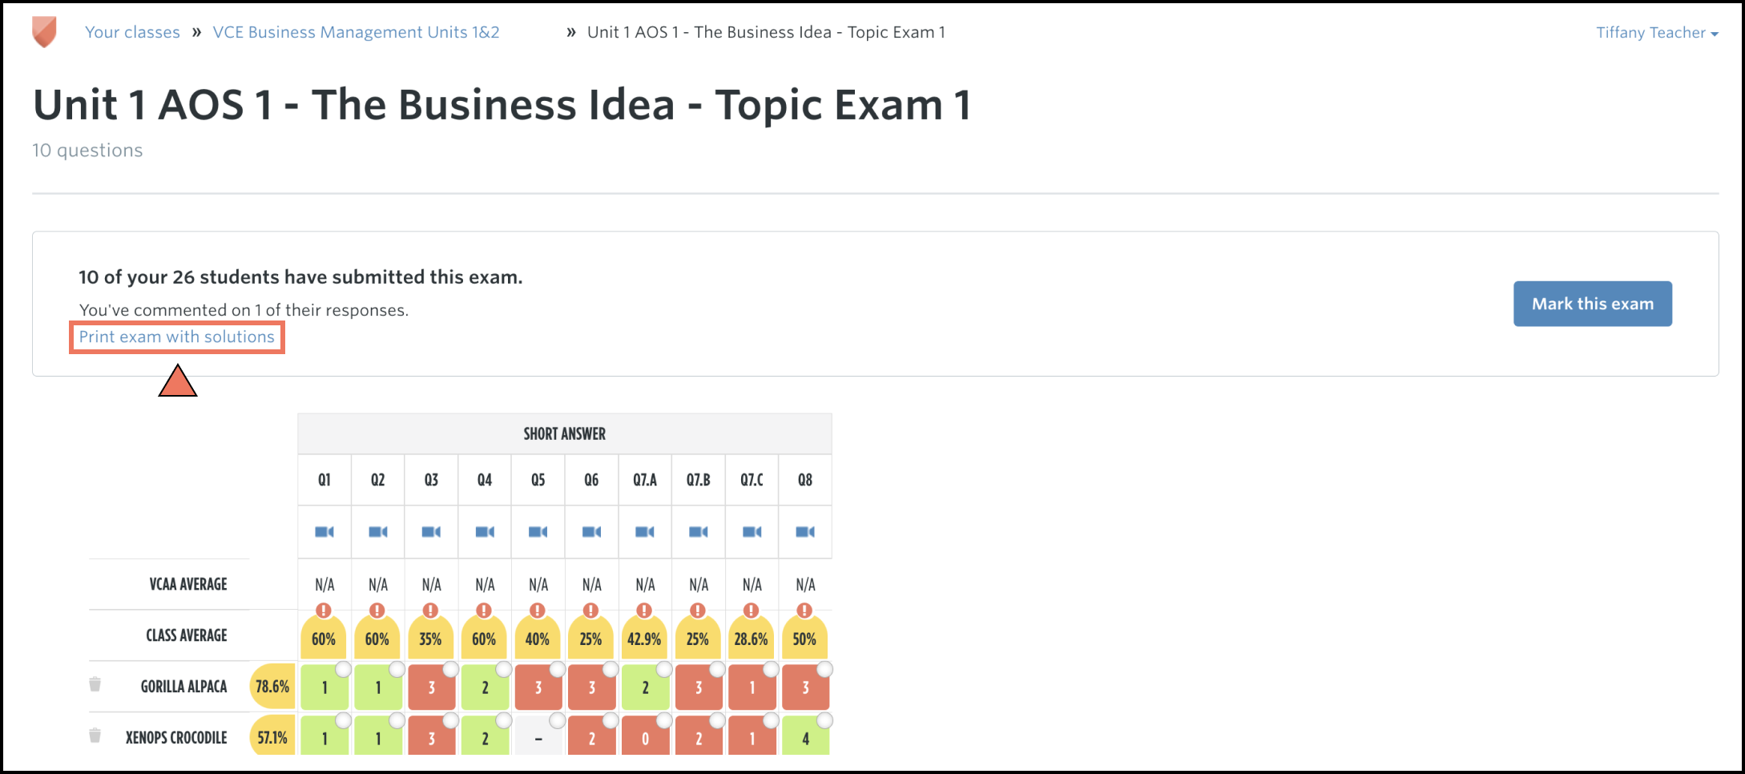Select the Q7.A column header
The width and height of the screenshot is (1745, 774).
click(645, 480)
